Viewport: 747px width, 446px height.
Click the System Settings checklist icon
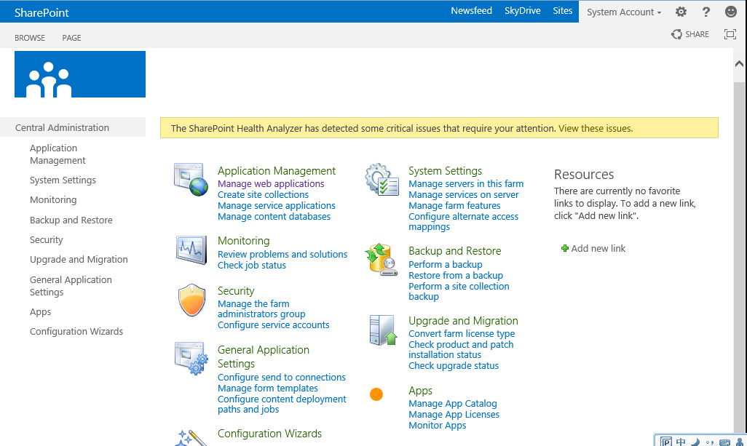382,180
